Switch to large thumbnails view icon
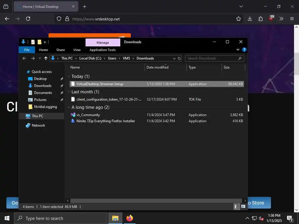The width and height of the screenshot is (299, 224). pyautogui.click(x=243, y=206)
